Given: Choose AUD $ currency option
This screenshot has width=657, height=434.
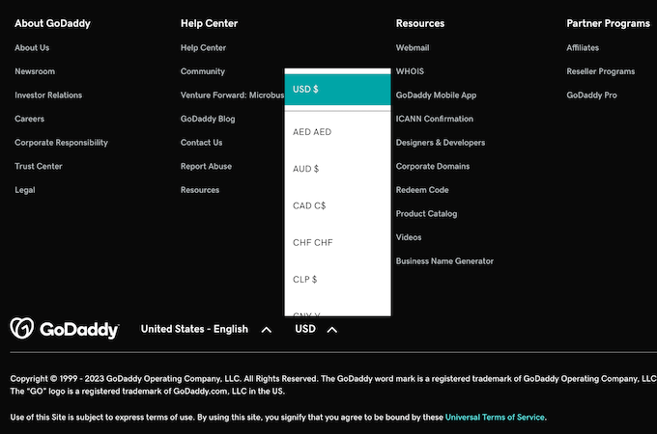Looking at the screenshot, I should point(337,169).
